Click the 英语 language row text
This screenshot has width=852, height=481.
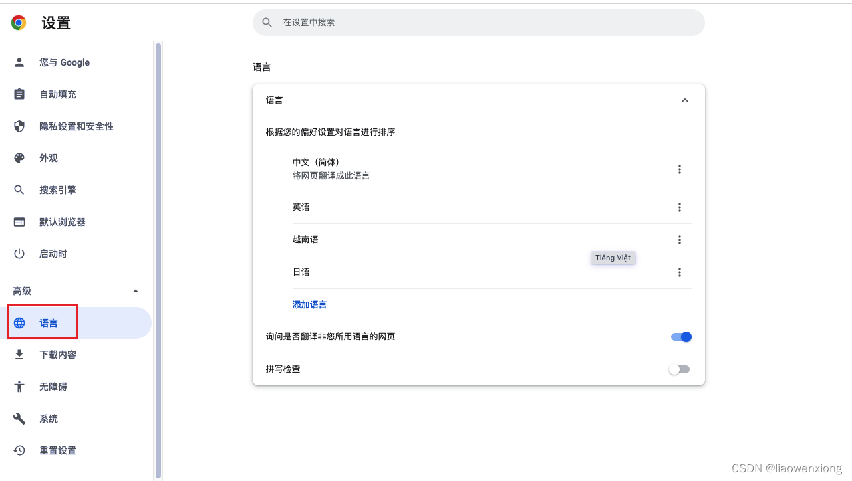tap(301, 207)
